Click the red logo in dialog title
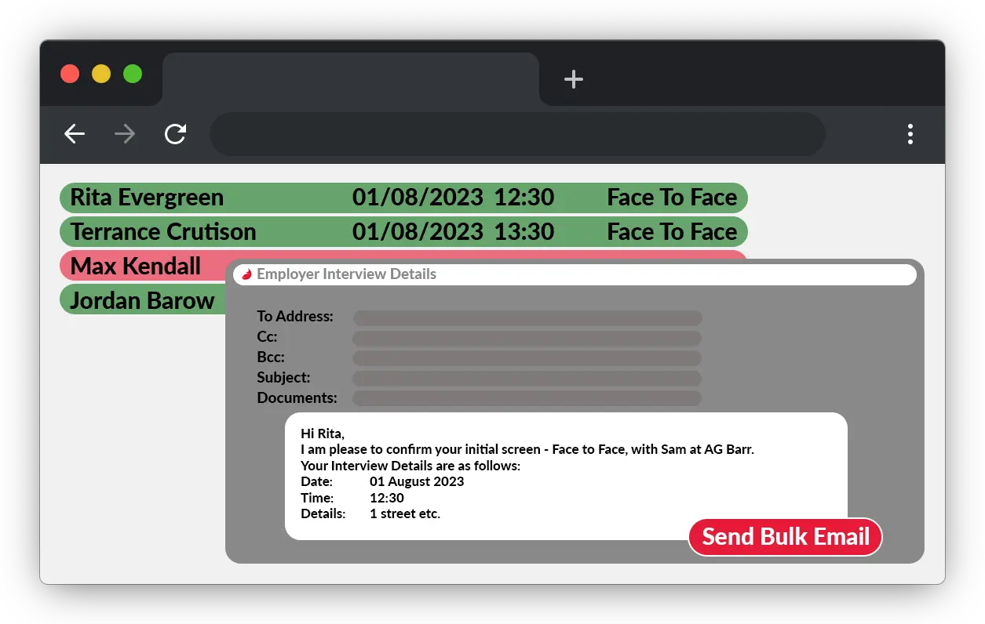This screenshot has height=624, width=985. [x=246, y=274]
